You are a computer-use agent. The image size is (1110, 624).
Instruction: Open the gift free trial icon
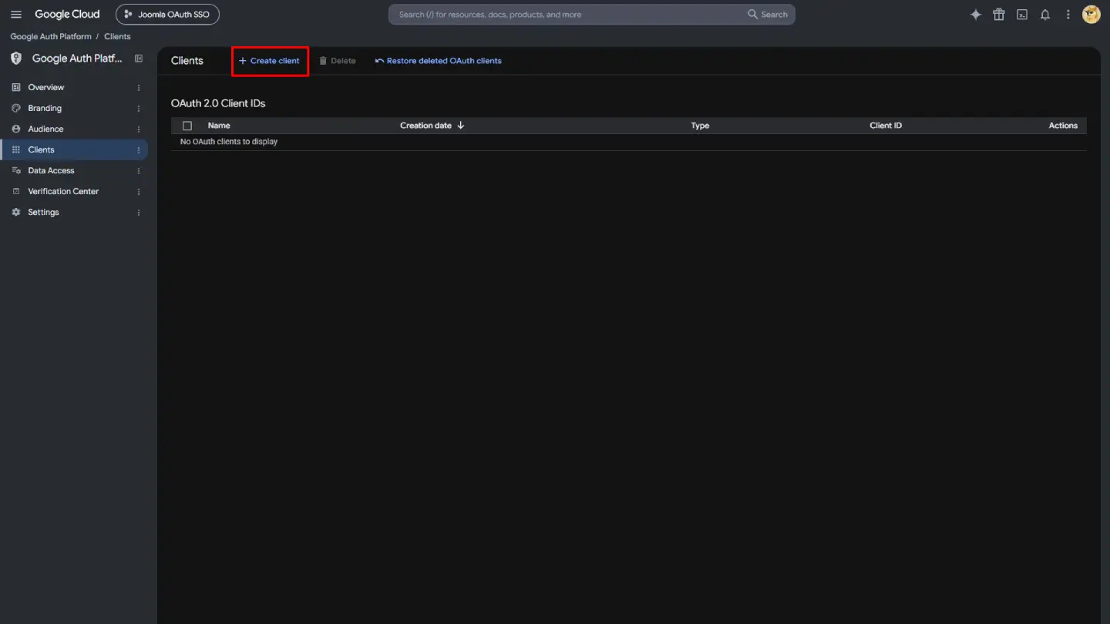click(999, 15)
